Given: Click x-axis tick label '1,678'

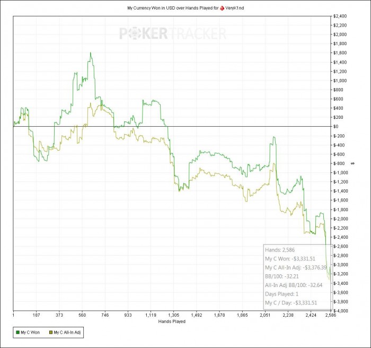Looking at the screenshot, I should (x=219, y=315).
